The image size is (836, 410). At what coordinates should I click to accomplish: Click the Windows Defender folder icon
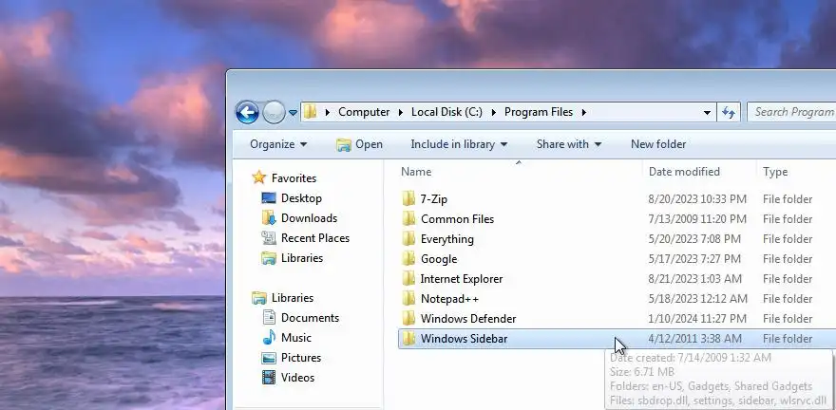[x=408, y=319]
